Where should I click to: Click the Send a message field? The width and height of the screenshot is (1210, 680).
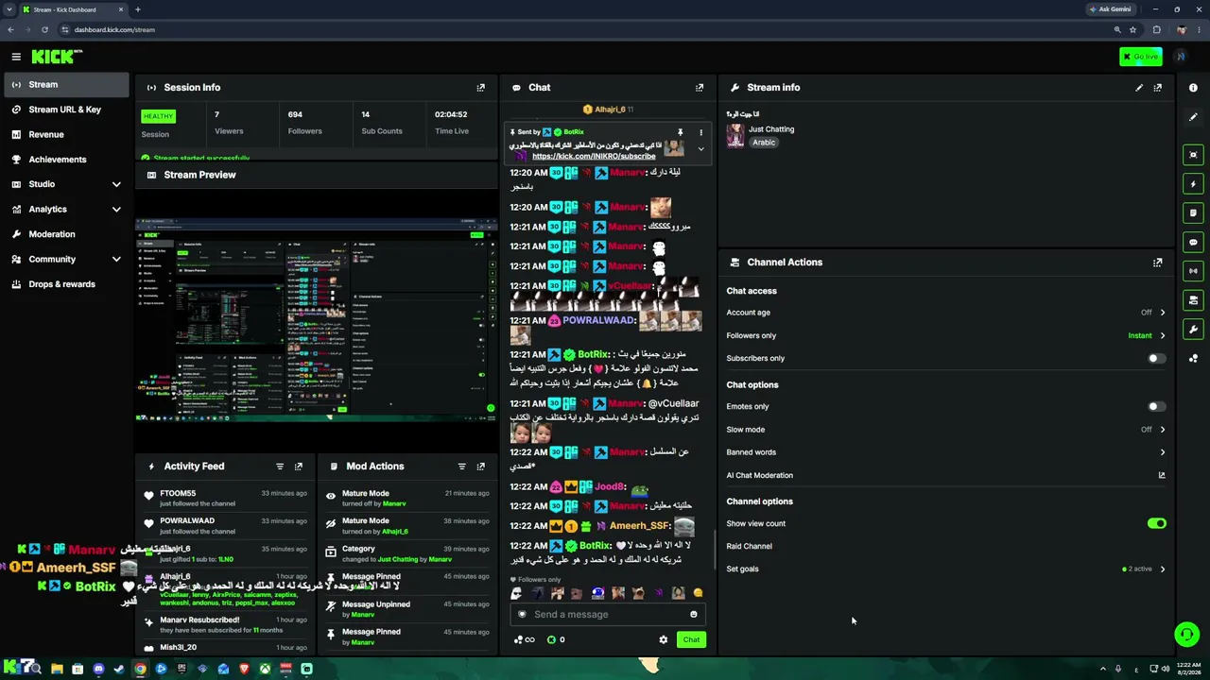[609, 615]
